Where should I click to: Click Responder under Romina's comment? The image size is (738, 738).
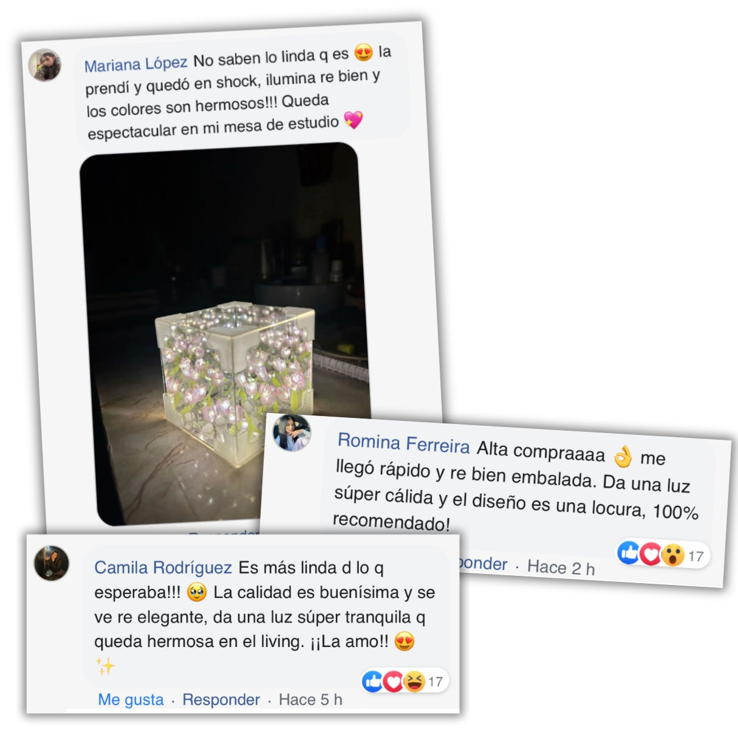(x=483, y=563)
